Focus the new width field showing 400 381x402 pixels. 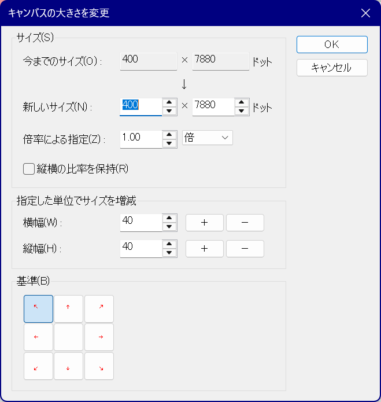tap(141, 107)
